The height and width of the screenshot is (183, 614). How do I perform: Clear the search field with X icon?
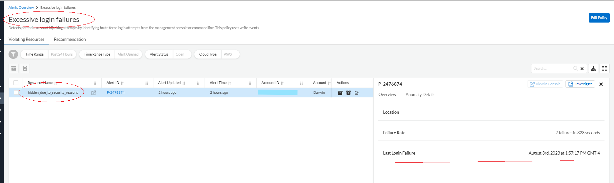[582, 69]
